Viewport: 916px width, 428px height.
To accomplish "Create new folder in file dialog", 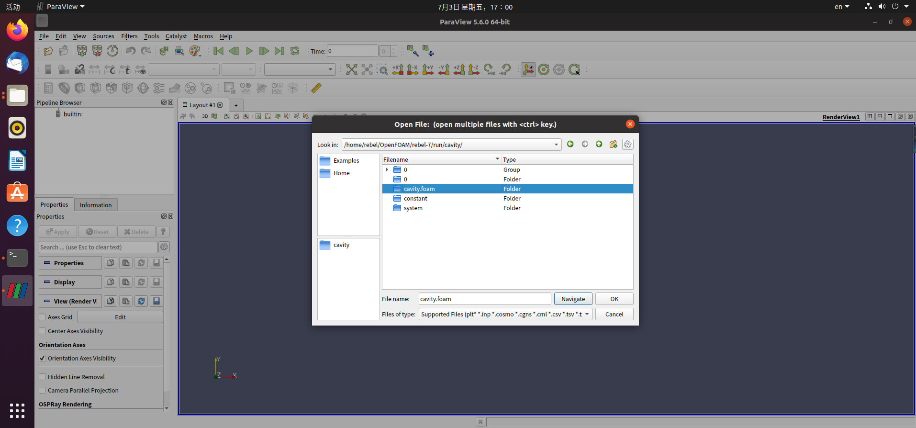I will [613, 144].
